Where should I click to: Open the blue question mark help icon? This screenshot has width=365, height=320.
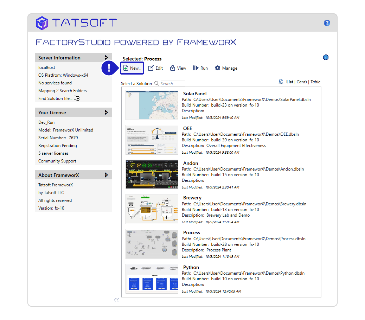327,23
